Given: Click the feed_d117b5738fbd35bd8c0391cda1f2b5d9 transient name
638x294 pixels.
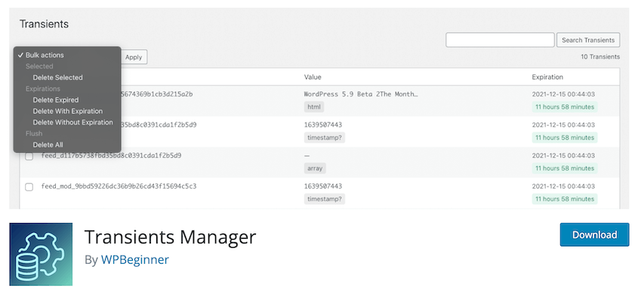Looking at the screenshot, I should tap(111, 156).
